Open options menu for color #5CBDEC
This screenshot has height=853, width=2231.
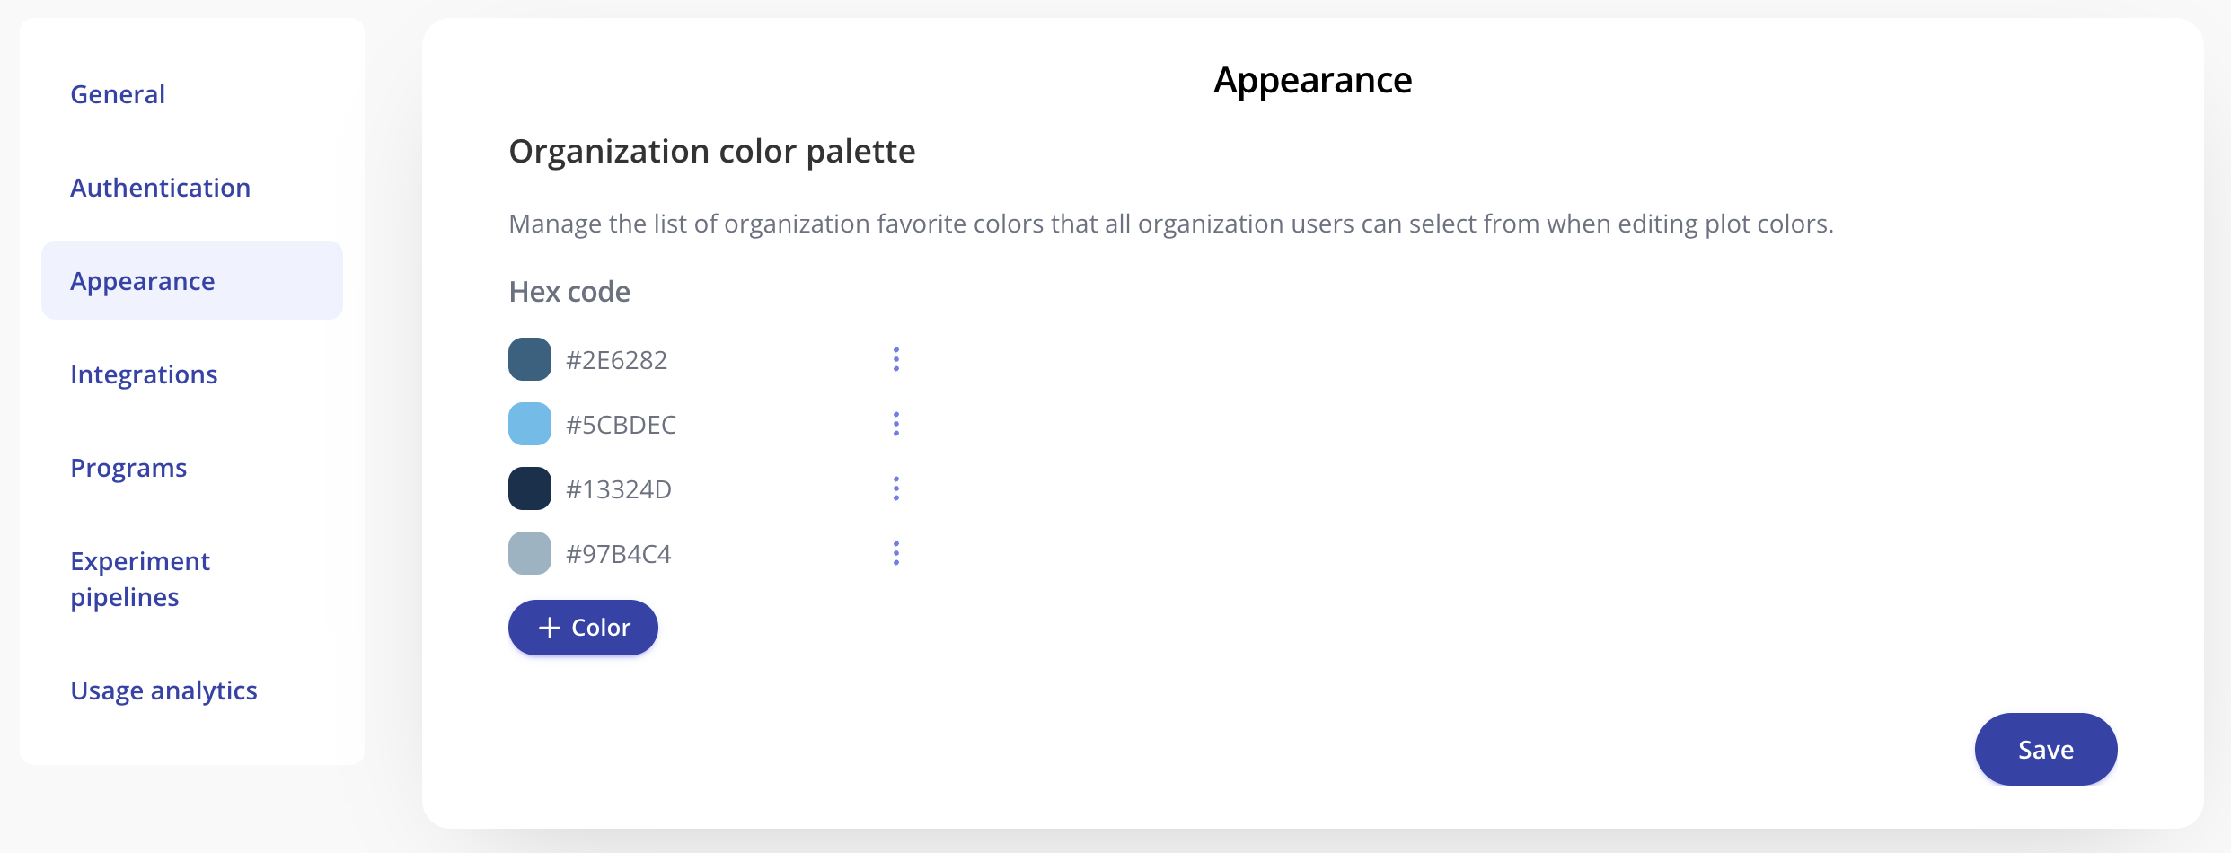point(895,424)
